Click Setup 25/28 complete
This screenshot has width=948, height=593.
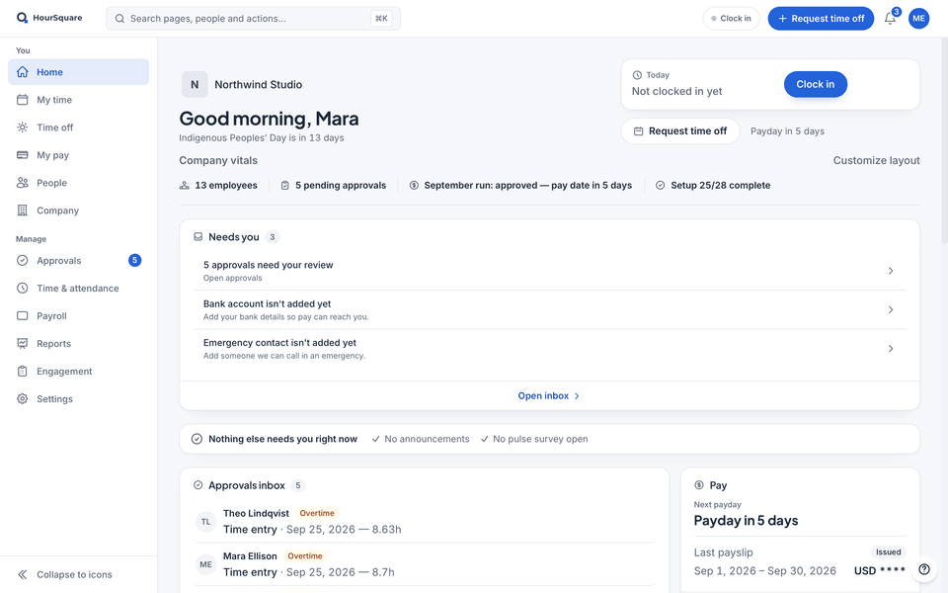point(713,185)
